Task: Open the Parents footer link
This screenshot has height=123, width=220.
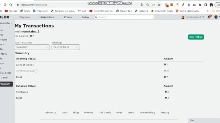Action: coord(89,112)
